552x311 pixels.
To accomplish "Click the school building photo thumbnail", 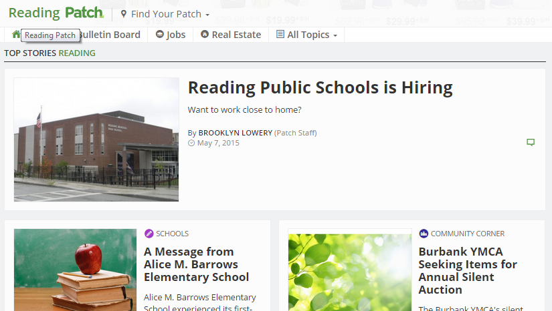I will [96, 139].
